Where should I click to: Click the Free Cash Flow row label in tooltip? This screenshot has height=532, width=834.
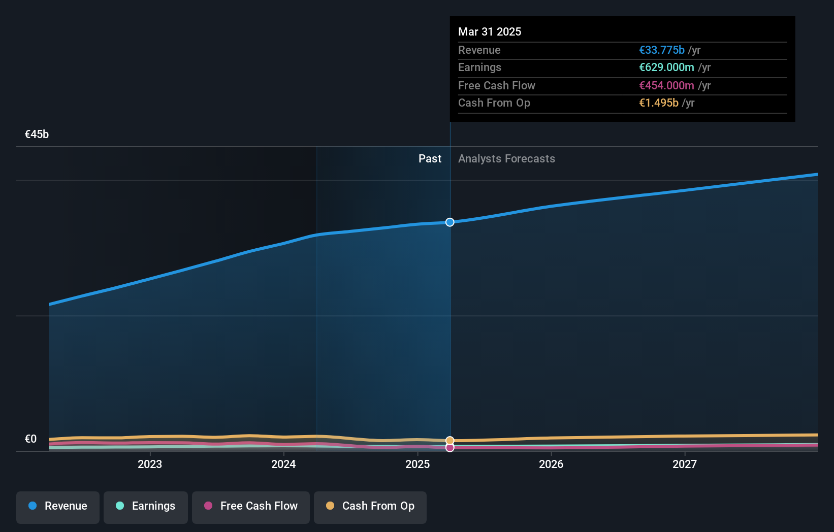click(x=497, y=86)
